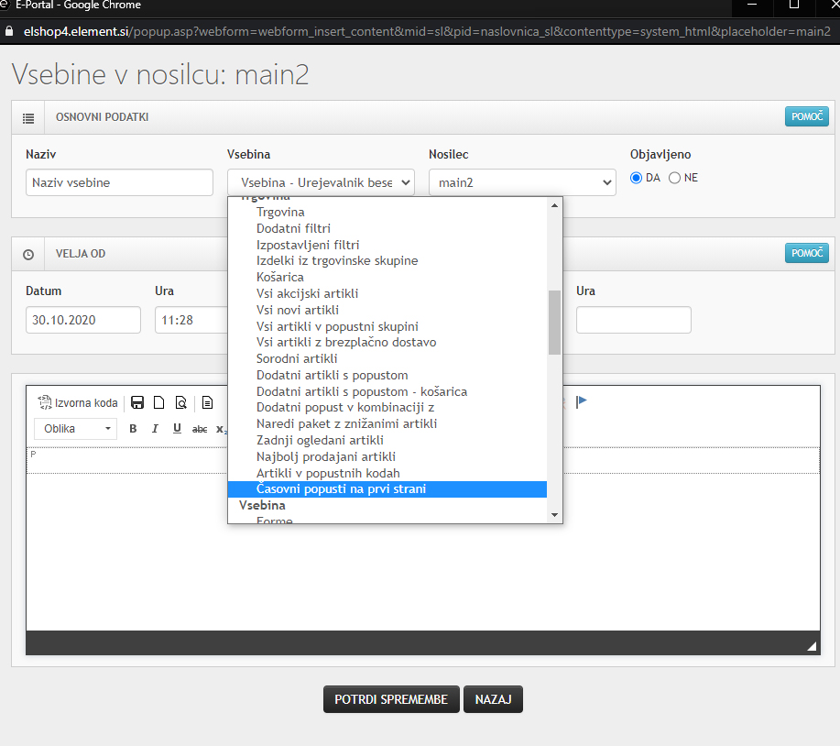Click the padlock icon in address bar

point(8,31)
